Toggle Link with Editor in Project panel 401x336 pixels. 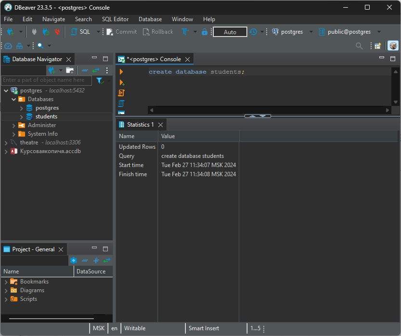pyautogui.click(x=107, y=260)
